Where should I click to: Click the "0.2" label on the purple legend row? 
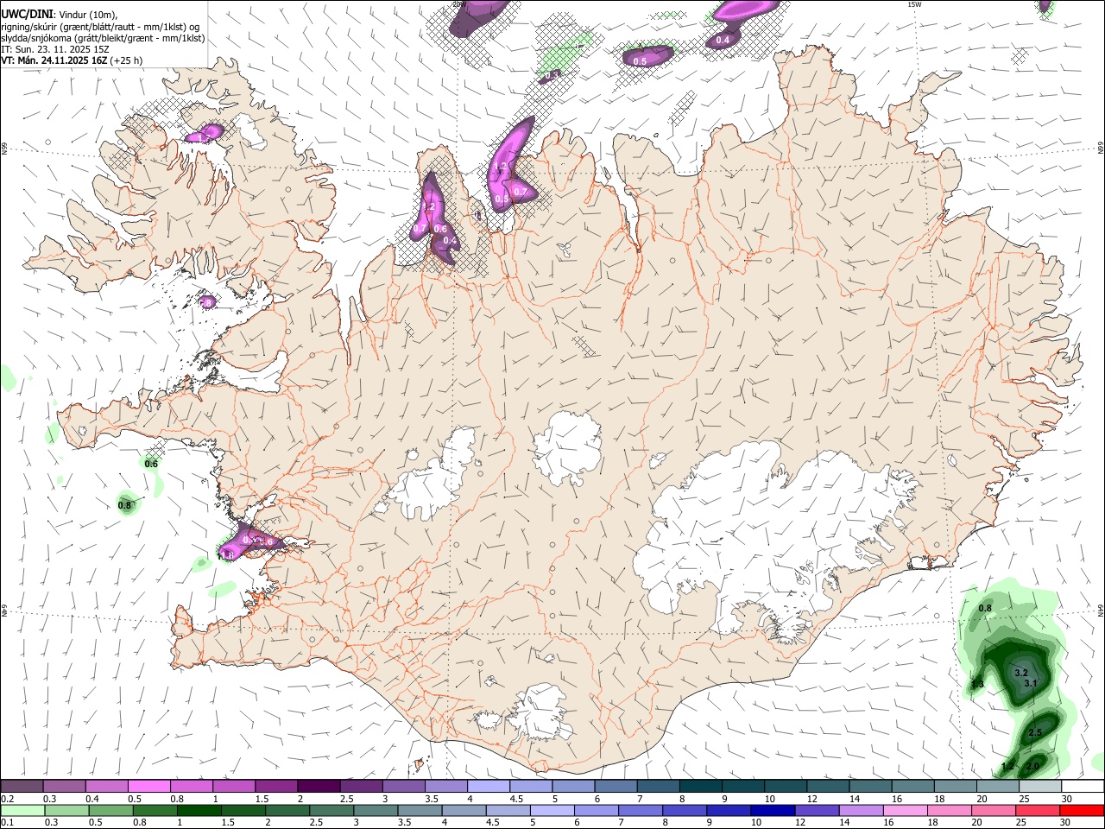click(7, 799)
